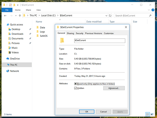Open Downloads in Quick access
This screenshot has height=118, width=157.
point(18,34)
